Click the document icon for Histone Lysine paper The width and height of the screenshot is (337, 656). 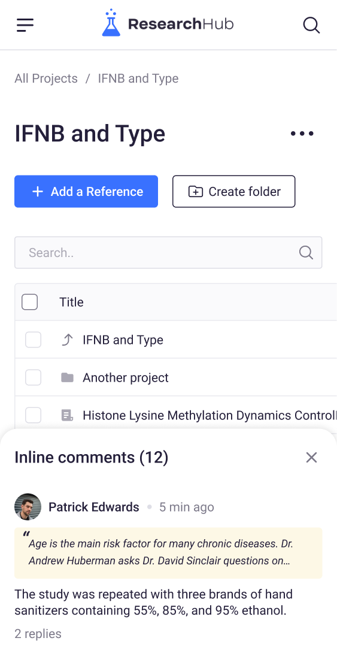click(67, 415)
